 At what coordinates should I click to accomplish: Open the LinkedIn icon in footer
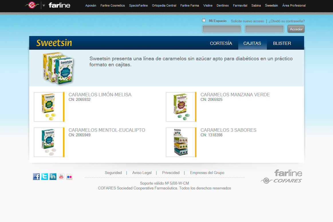[x=53, y=177]
